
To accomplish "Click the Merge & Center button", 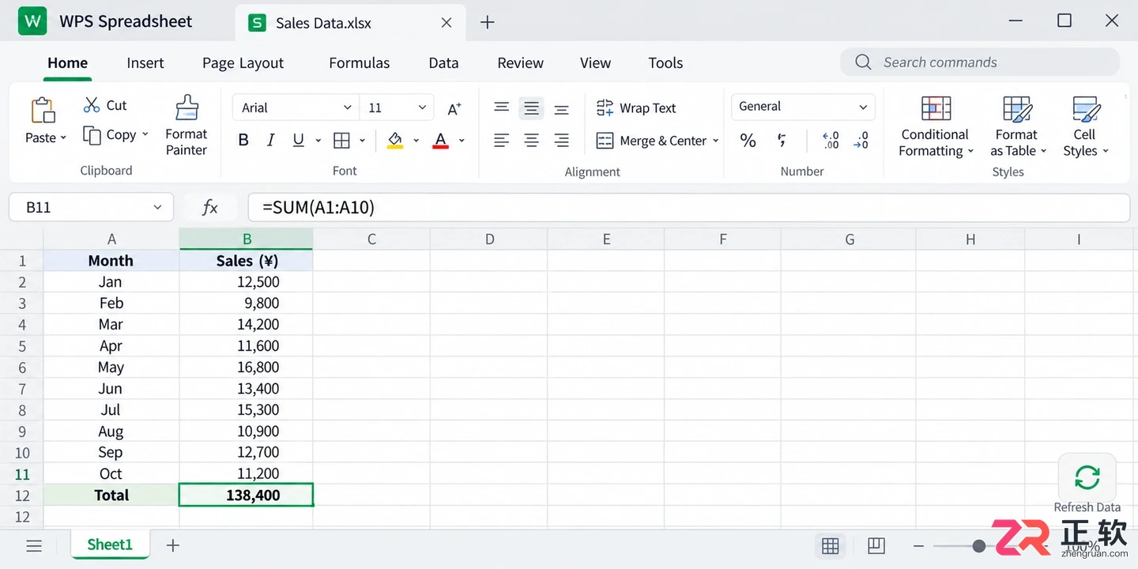I will coord(652,141).
